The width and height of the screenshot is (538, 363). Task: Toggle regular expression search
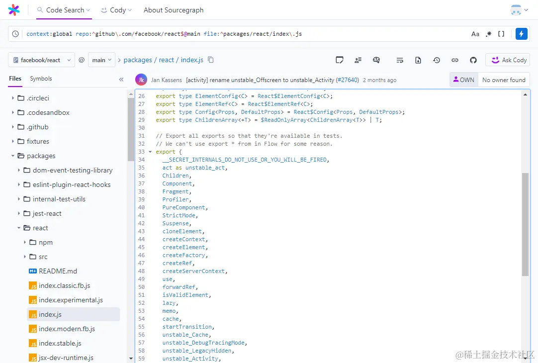pyautogui.click(x=489, y=34)
